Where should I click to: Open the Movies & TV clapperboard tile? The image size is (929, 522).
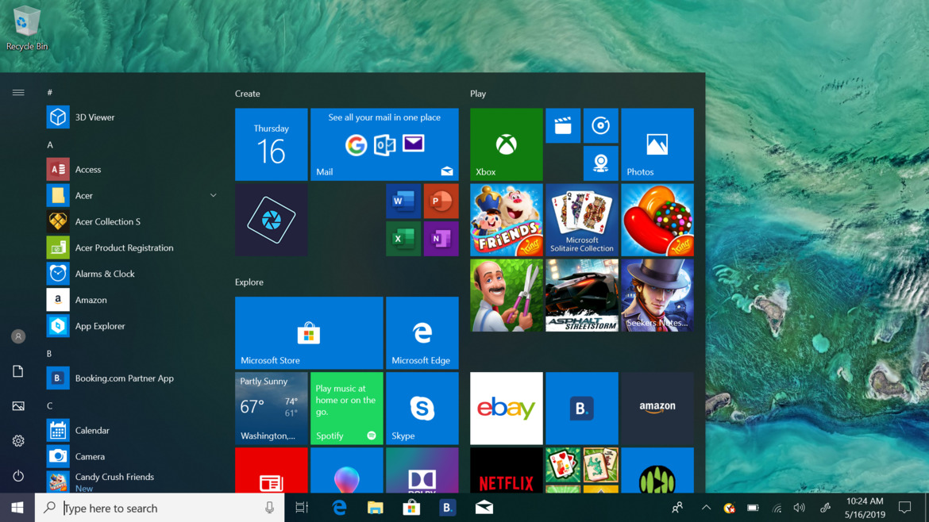pyautogui.click(x=563, y=125)
